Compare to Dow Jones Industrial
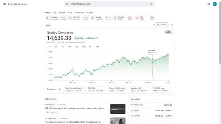Screen dimensions: 221x124 tap(74, 90)
